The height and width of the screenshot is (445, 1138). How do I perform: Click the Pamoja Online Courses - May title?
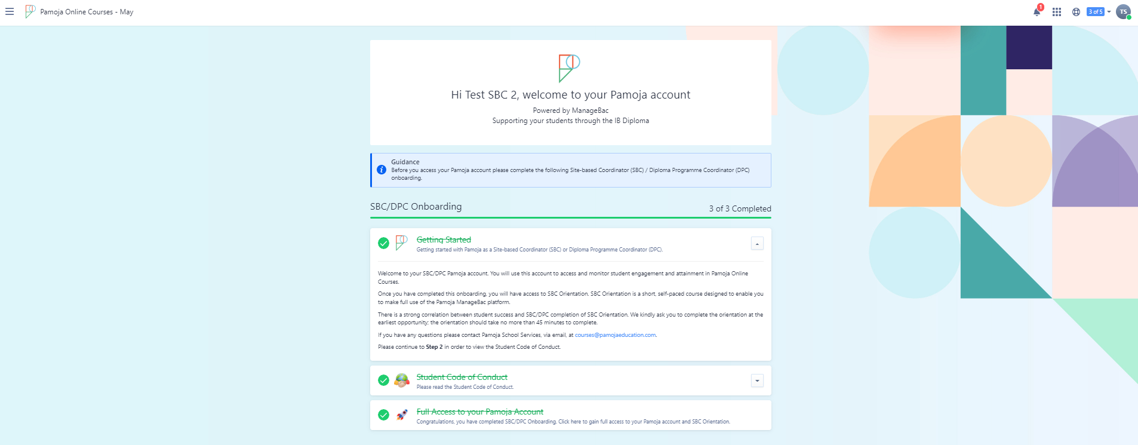pos(87,12)
